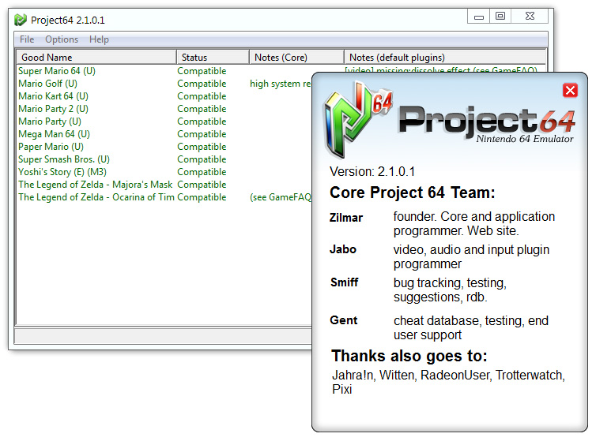Select Mario Golf (U) ROM entry
The height and width of the screenshot is (441, 596).
48,84
